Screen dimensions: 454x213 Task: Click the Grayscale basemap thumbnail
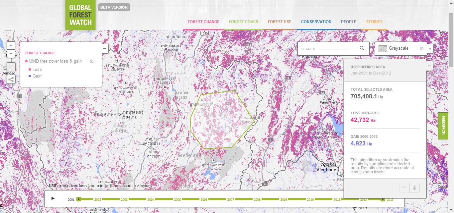click(x=383, y=49)
